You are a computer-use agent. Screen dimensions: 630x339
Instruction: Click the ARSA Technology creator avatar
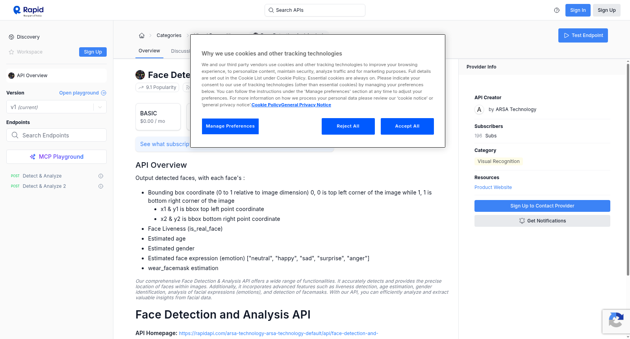pyautogui.click(x=479, y=109)
